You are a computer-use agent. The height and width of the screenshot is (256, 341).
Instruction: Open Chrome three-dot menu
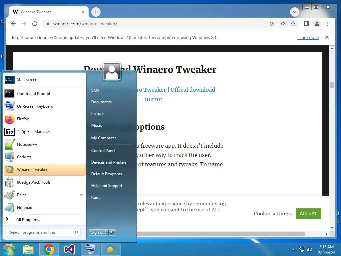coord(328,24)
